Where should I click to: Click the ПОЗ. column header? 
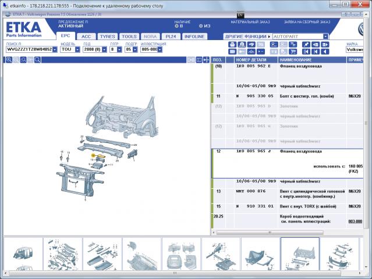point(217,60)
